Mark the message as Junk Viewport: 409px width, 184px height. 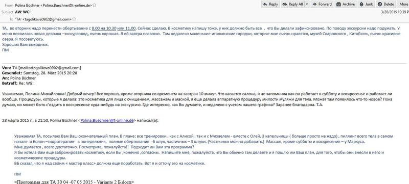tap(366, 4)
